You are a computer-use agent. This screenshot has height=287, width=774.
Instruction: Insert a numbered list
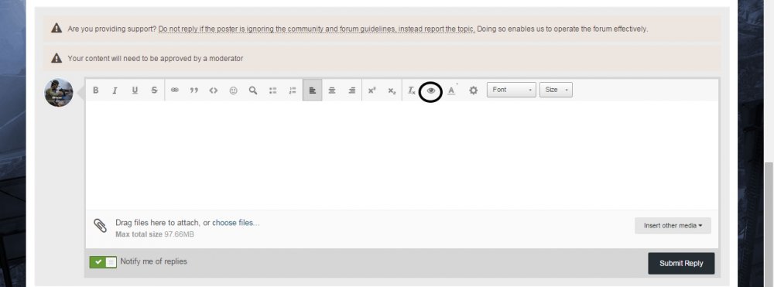pos(293,91)
